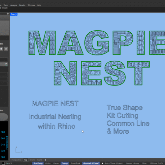Select the Kit Cutting text object
Image resolution: width=165 pixels, height=165 pixels.
tap(123, 115)
